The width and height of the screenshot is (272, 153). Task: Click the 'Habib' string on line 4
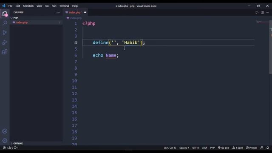coord(131,42)
